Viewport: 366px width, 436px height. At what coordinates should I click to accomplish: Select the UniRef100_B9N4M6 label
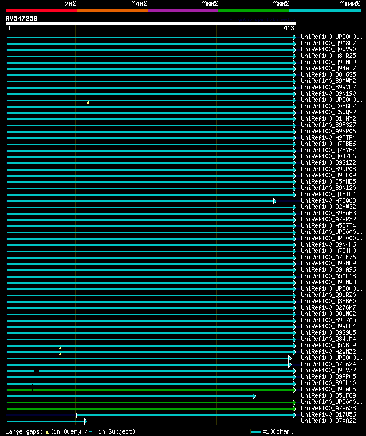pos(328,245)
